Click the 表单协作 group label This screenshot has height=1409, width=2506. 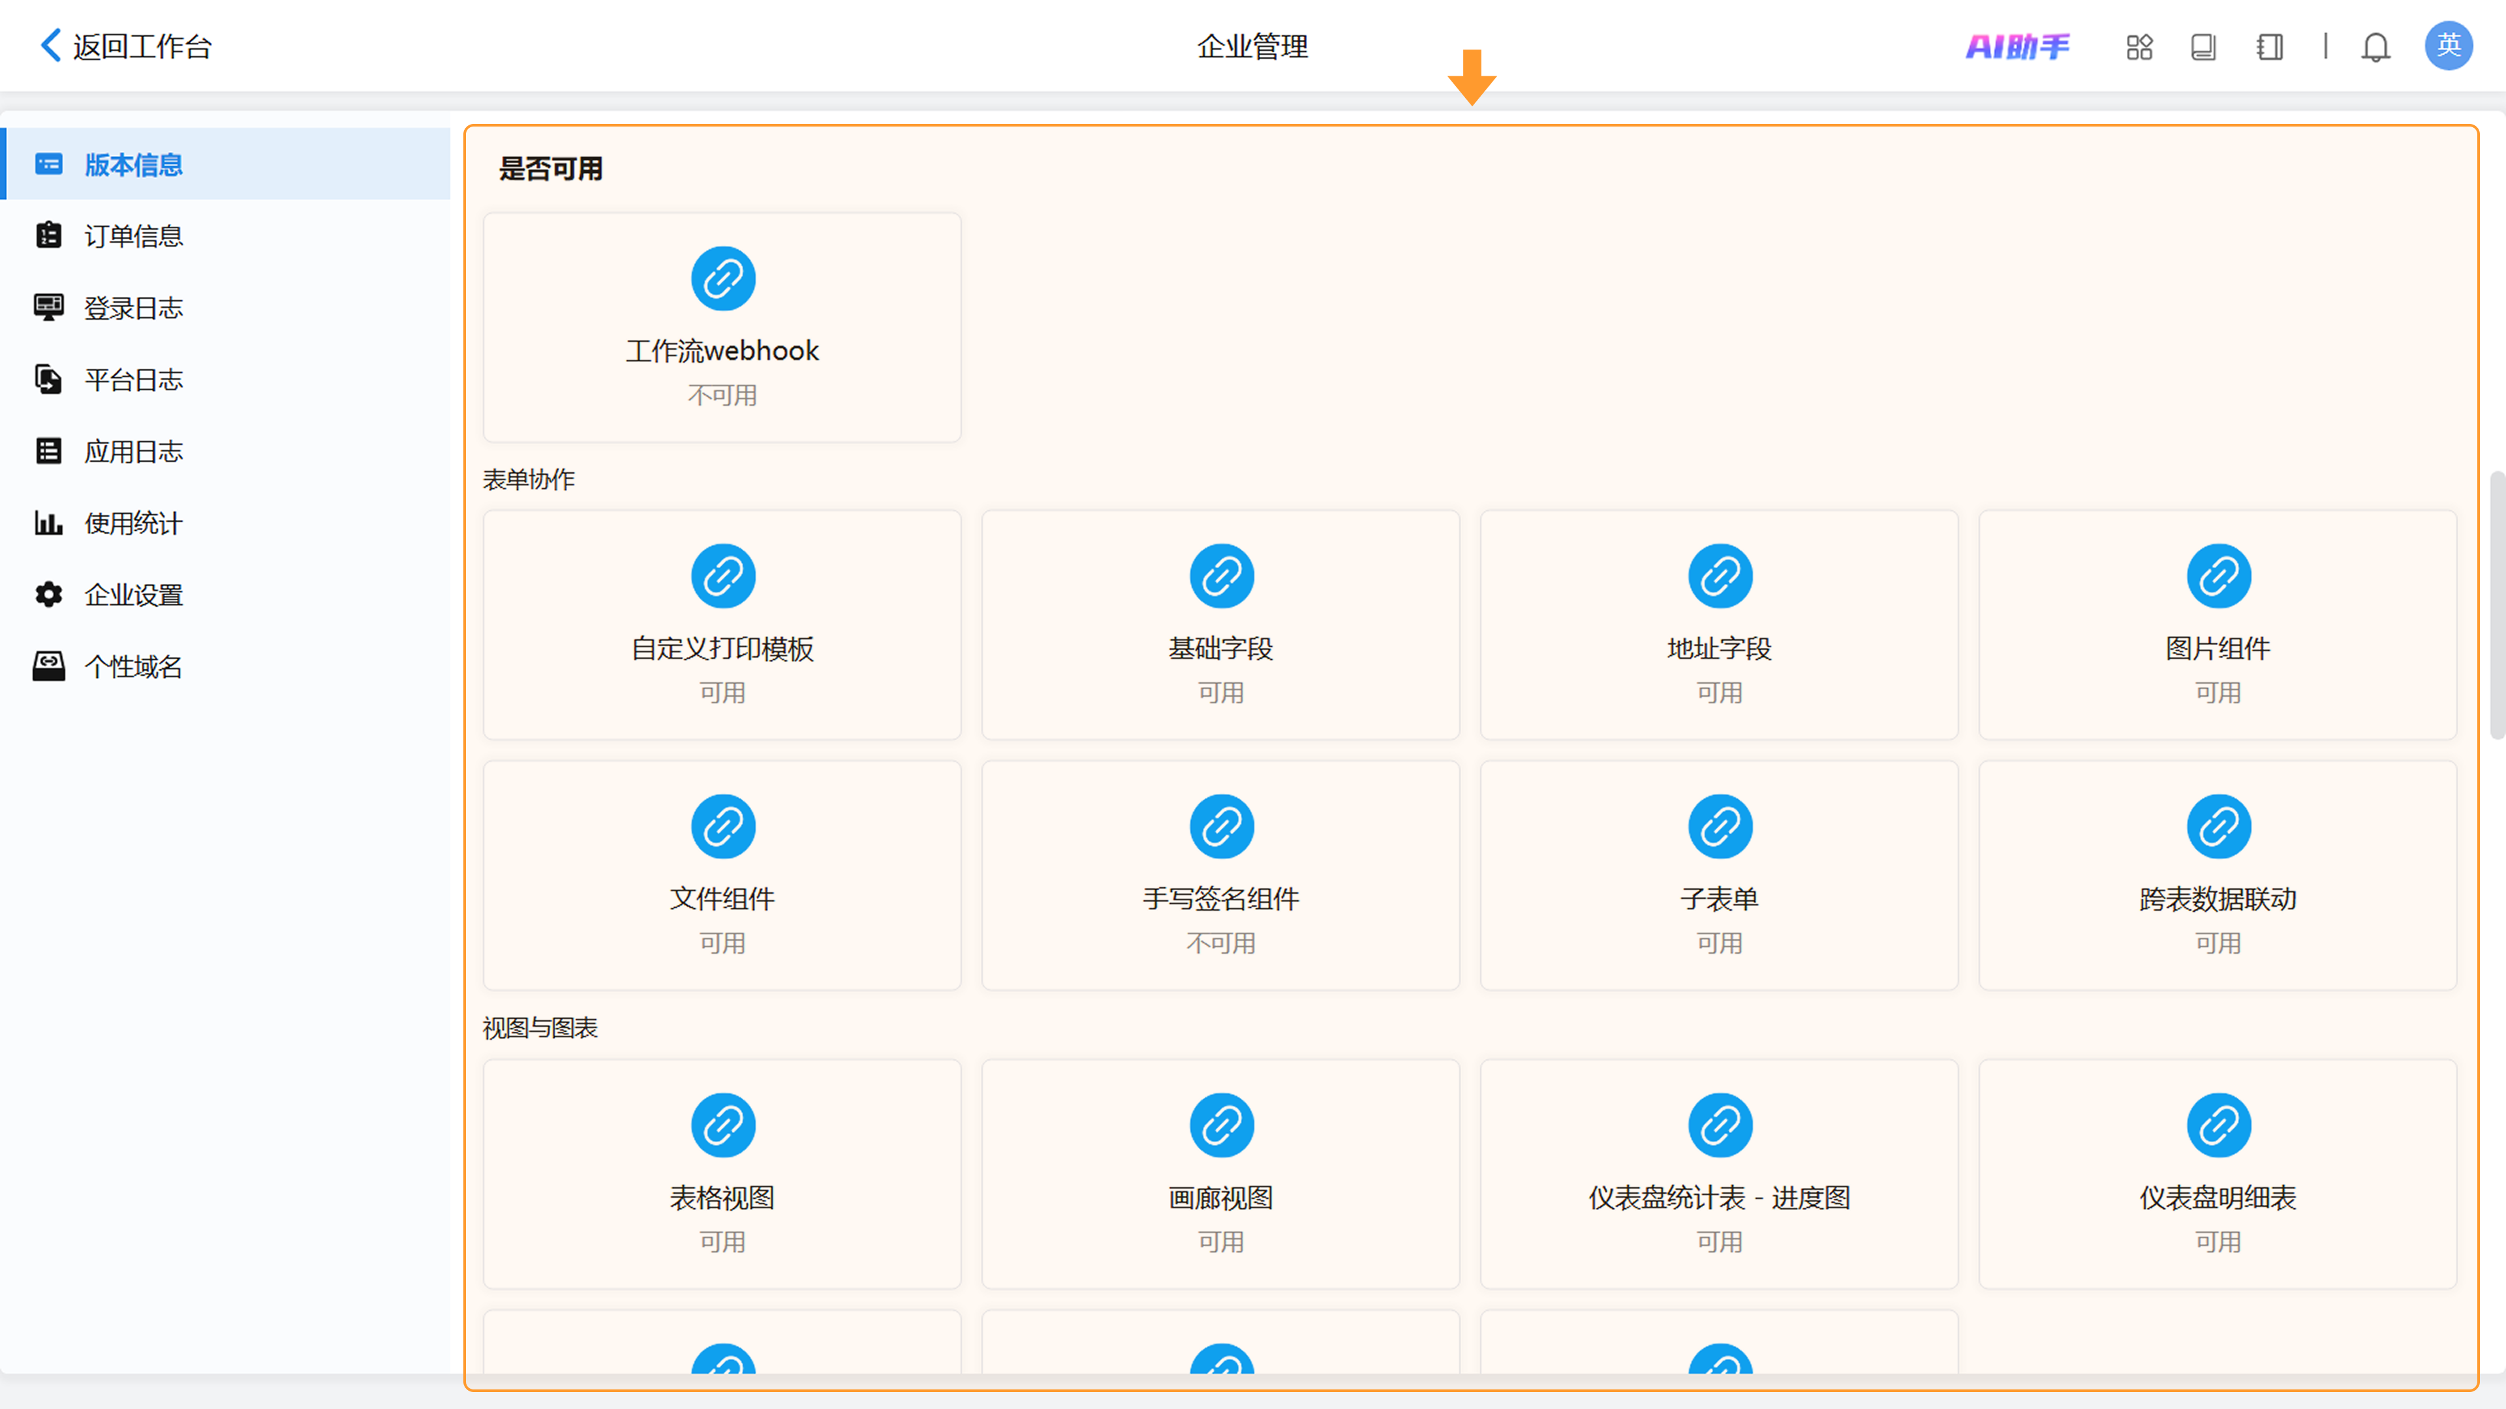coord(529,479)
